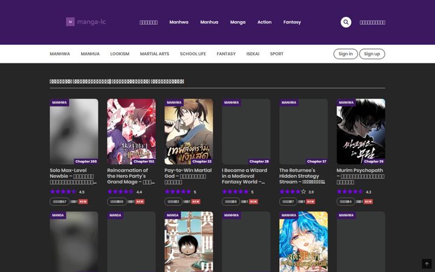
Task: Click the 4.3 star rating row
Action: (354, 192)
